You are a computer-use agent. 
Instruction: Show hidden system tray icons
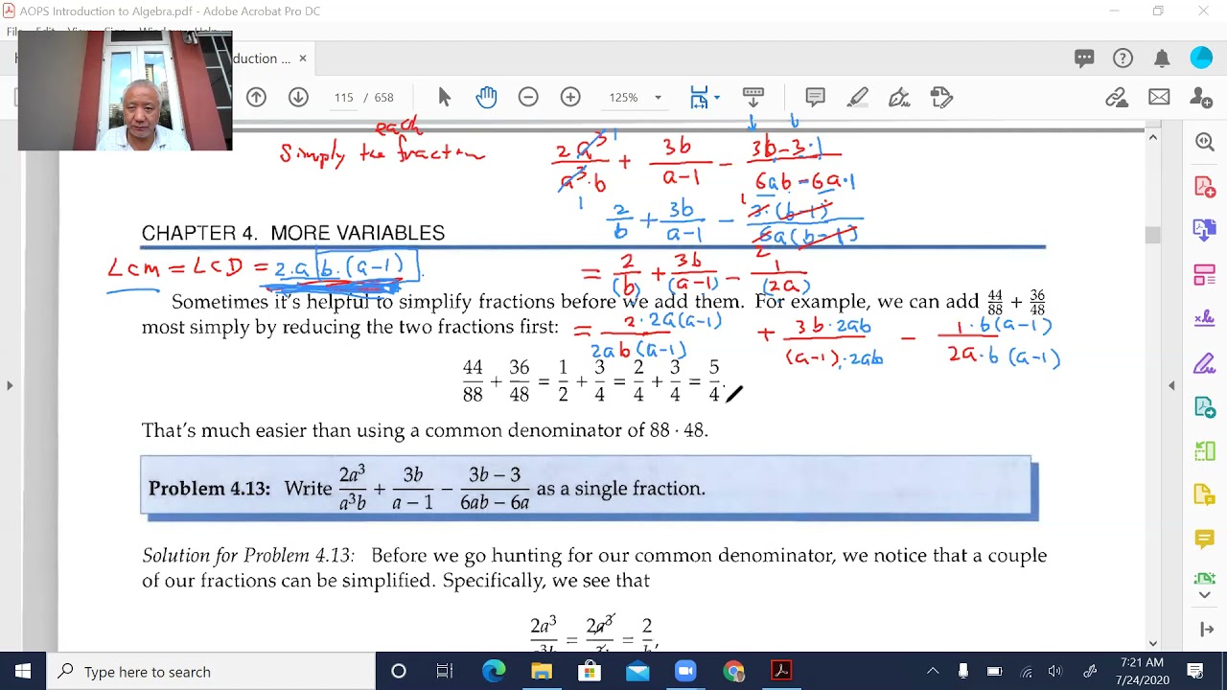(933, 671)
